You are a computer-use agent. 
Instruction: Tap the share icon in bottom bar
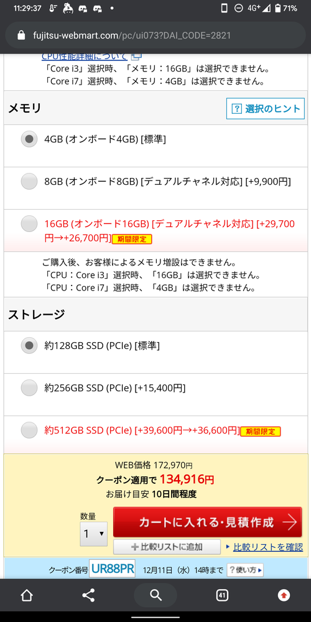click(x=88, y=595)
